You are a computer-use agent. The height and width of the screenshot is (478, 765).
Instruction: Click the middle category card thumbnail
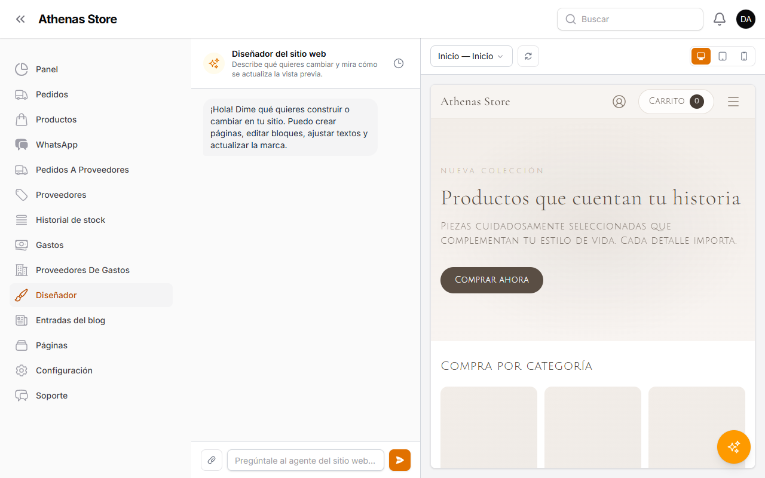[593, 427]
